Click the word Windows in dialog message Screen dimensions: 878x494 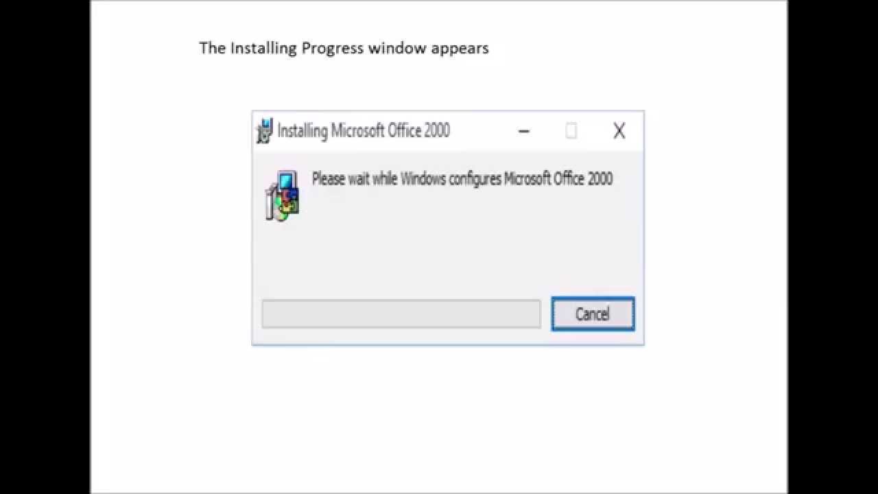pyautogui.click(x=423, y=179)
